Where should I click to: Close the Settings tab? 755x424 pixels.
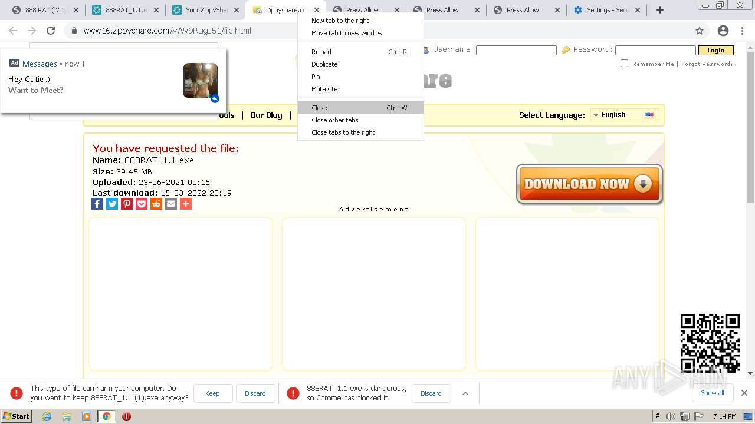pos(638,10)
